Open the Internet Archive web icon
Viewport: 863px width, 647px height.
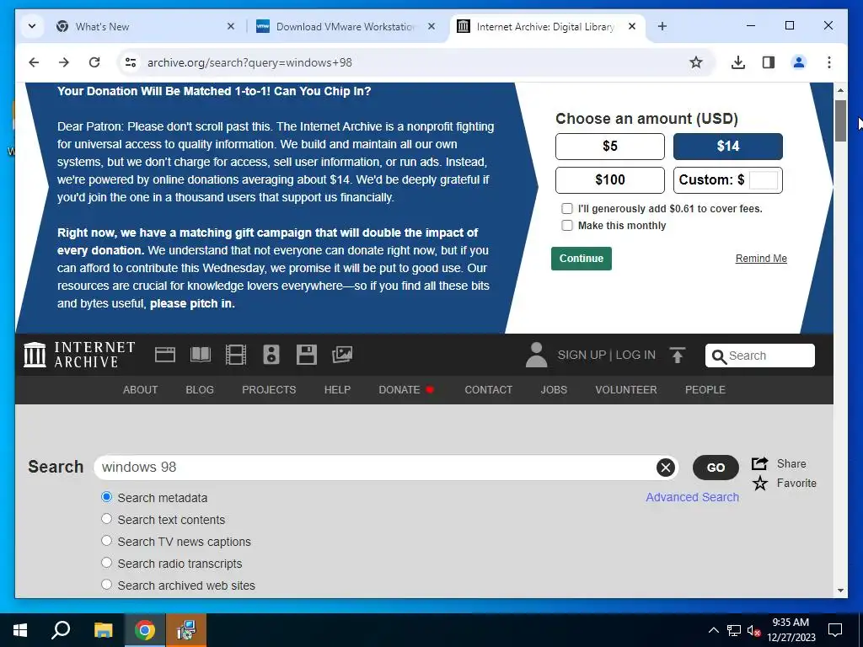click(x=165, y=355)
